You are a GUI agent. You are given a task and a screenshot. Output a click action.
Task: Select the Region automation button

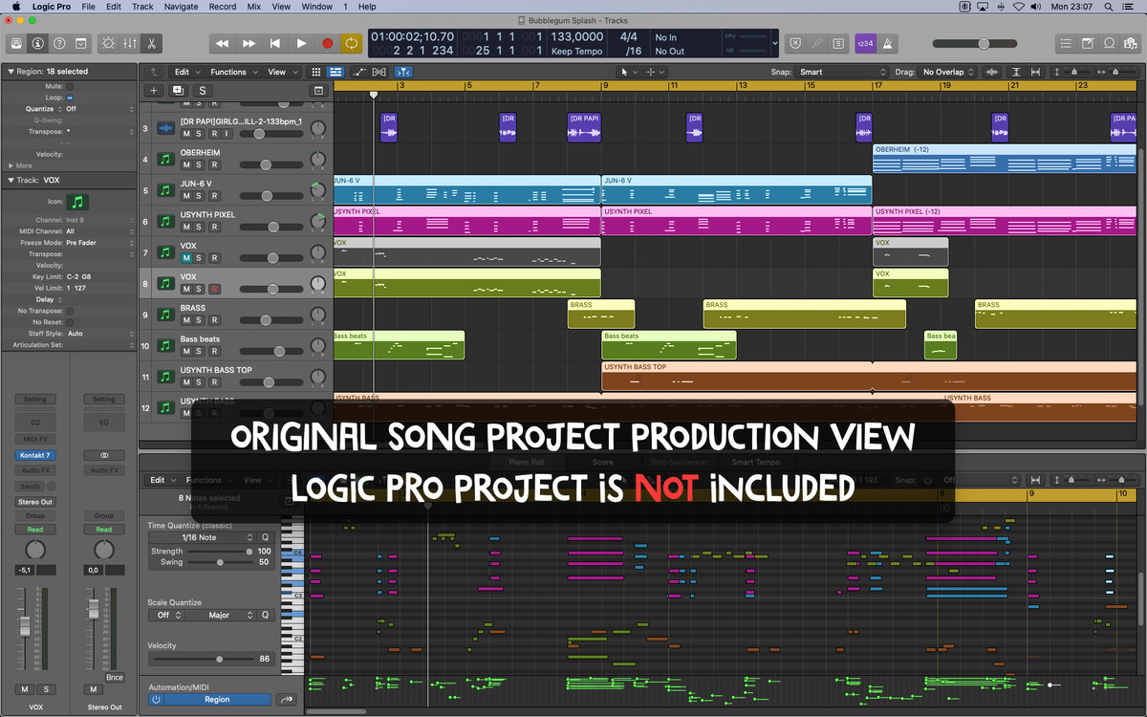point(217,700)
